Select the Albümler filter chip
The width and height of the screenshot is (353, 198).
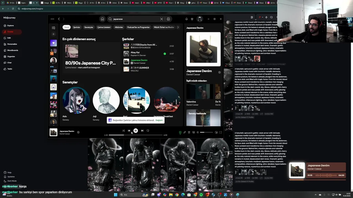click(119, 27)
